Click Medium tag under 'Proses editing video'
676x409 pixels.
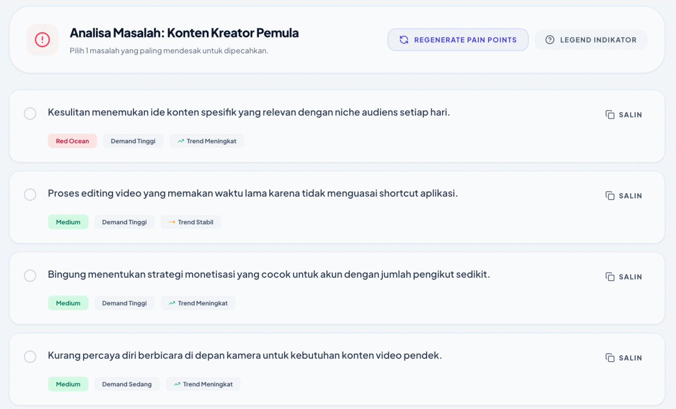(x=68, y=222)
